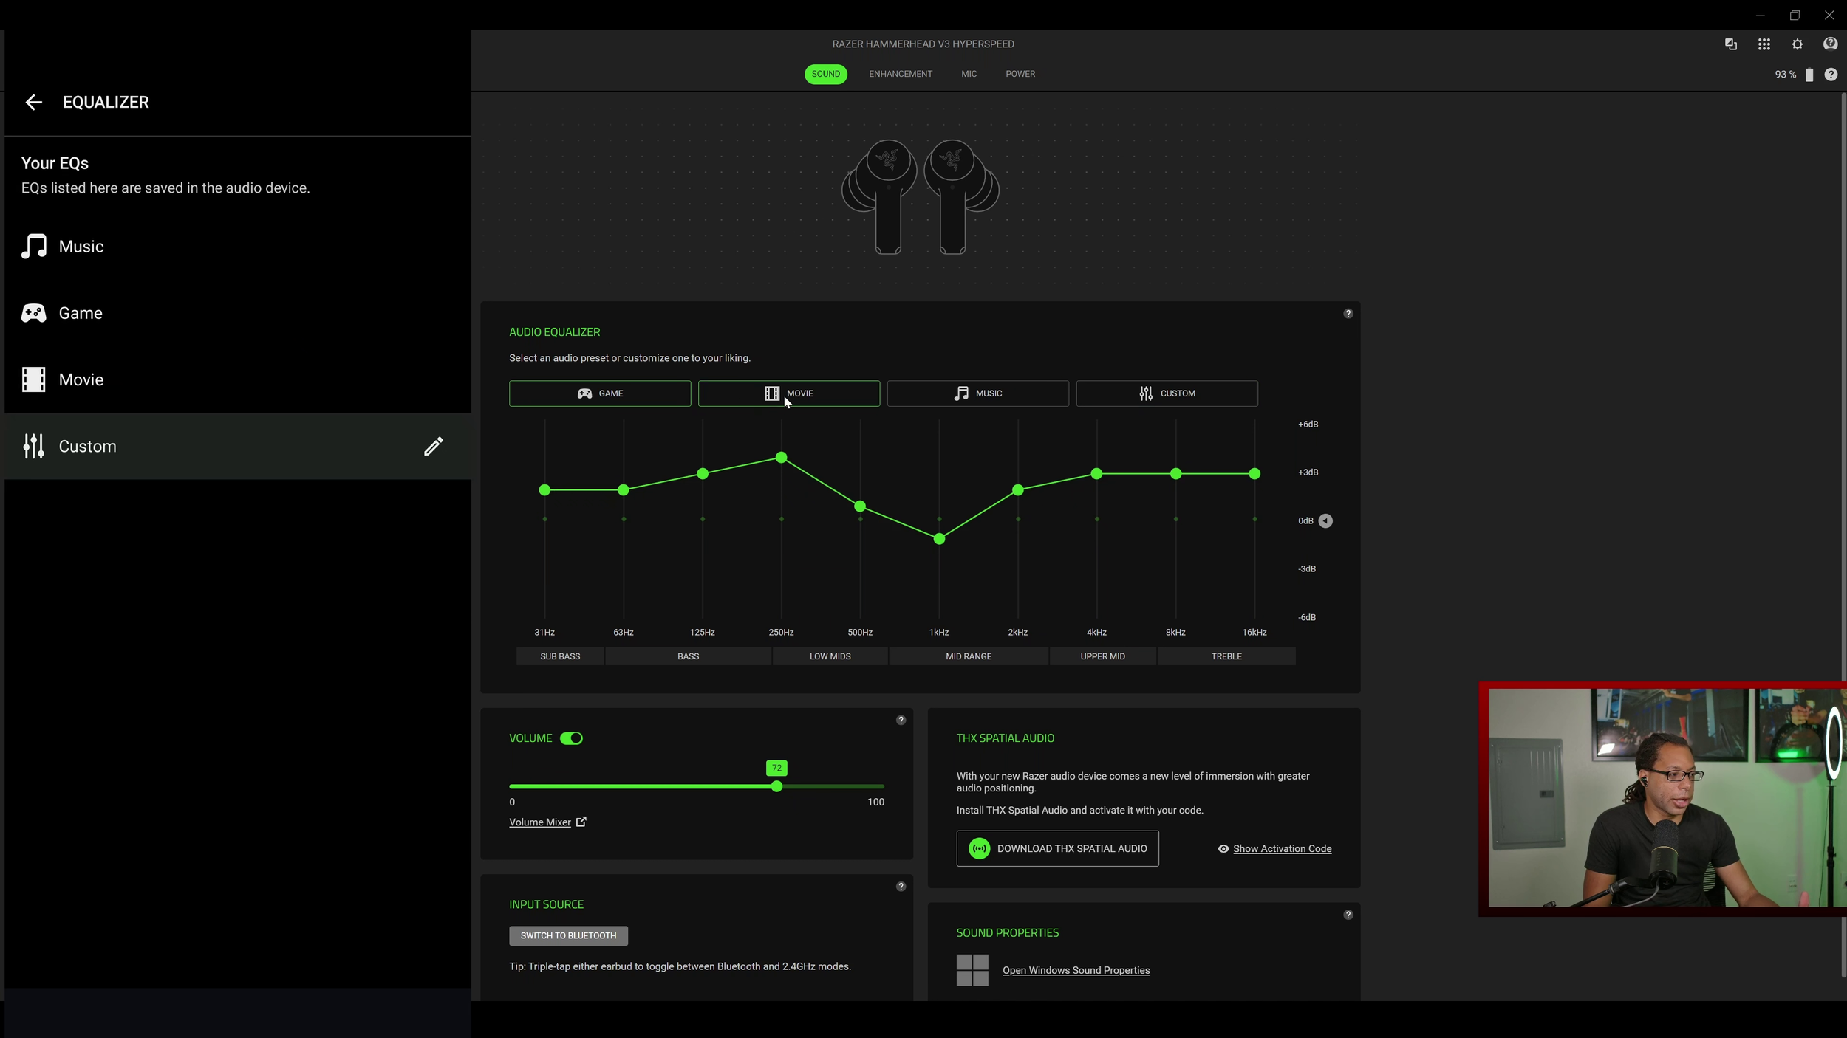
Task: Click the 31Hz equalizer band handle
Action: pyautogui.click(x=545, y=490)
